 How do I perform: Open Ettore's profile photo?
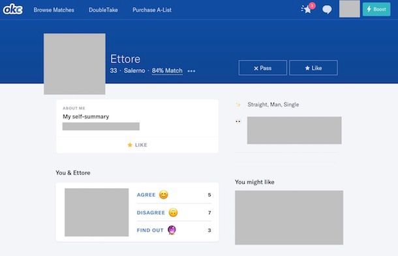pos(74,64)
